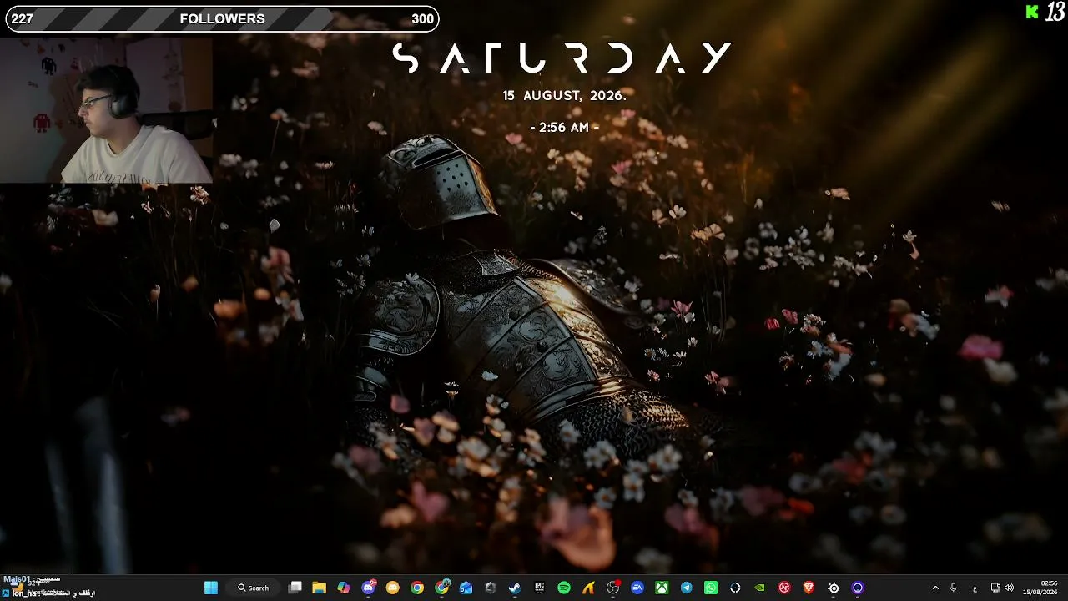1068x601 pixels.
Task: Open the Windows Start menu
Action: [211, 588]
